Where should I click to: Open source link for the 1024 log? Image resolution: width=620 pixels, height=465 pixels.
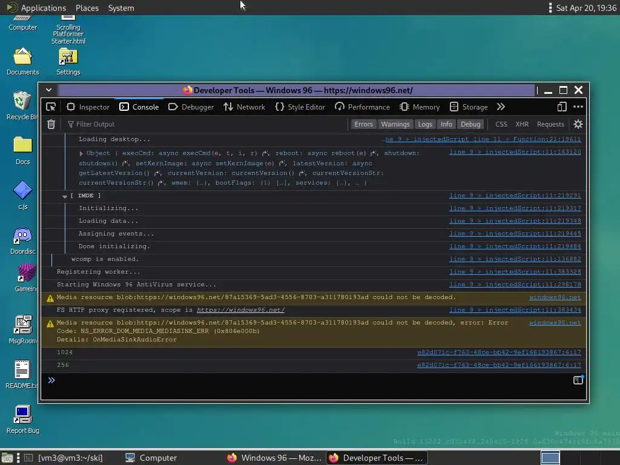499,352
